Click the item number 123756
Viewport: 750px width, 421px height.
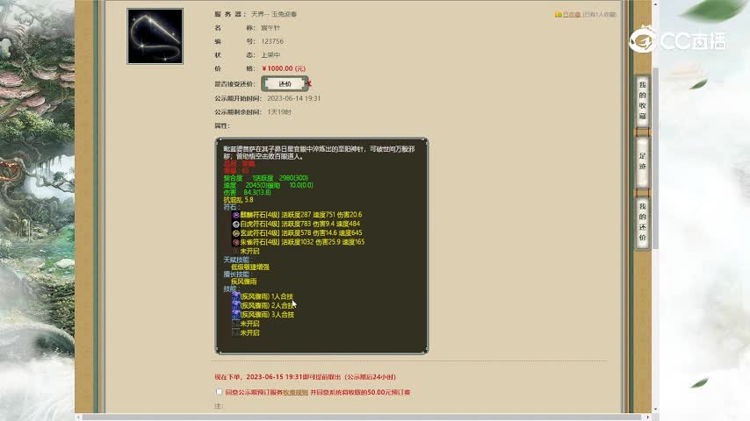[x=272, y=41]
